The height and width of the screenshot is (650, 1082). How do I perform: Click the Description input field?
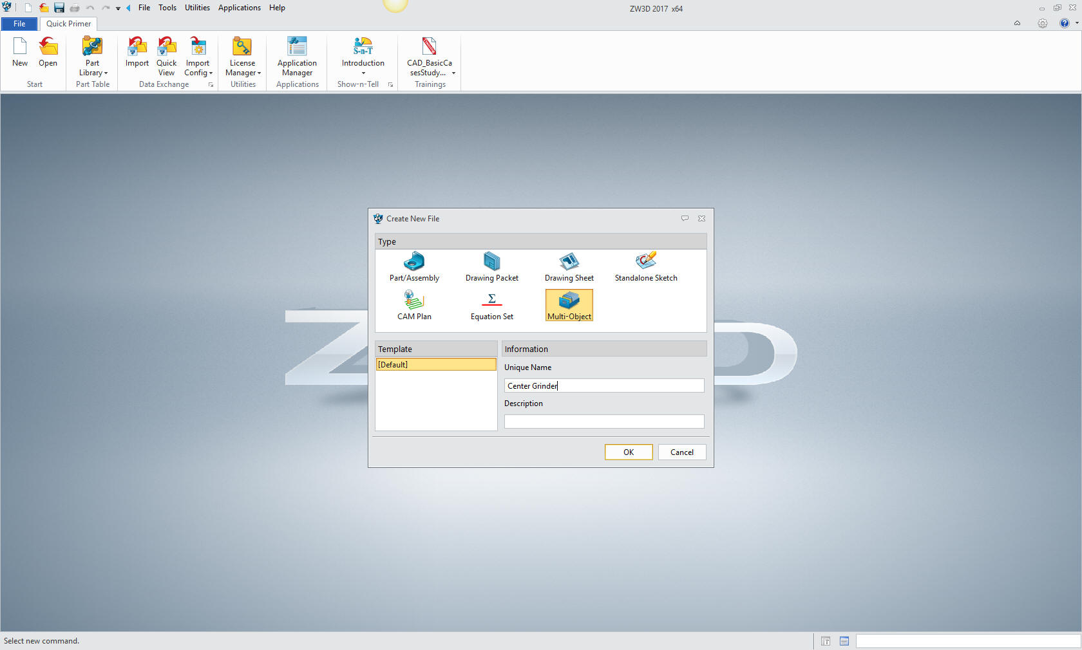coord(604,422)
